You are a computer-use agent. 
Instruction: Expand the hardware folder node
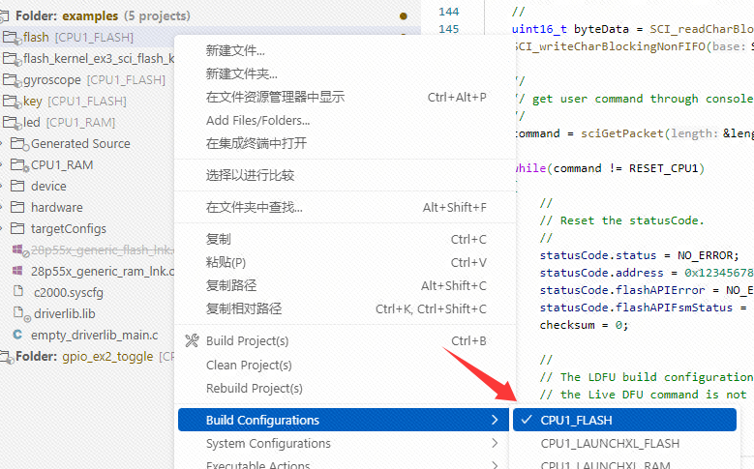coord(2,207)
